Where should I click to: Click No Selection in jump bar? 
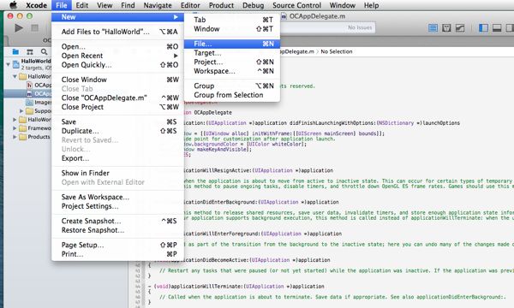tap(337, 51)
